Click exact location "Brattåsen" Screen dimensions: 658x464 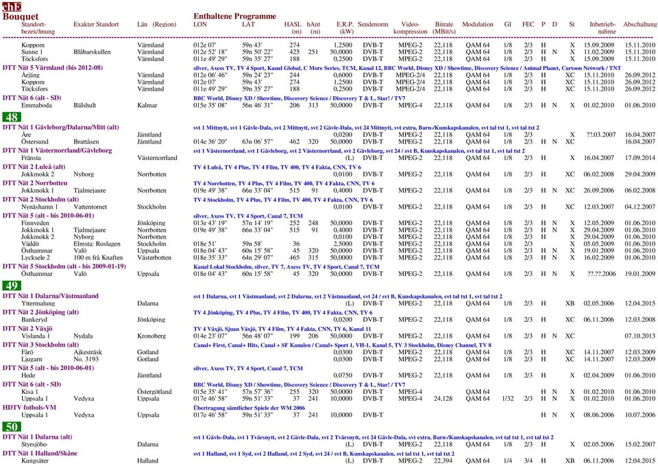pos(86,142)
